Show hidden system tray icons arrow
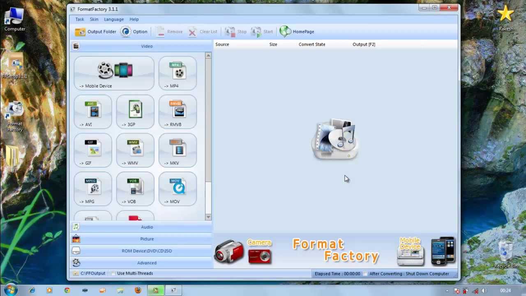The image size is (526, 296). pyautogui.click(x=448, y=291)
